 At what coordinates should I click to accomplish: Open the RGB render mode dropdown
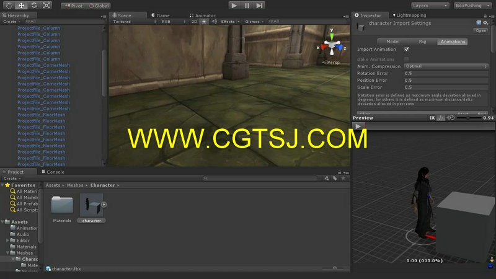pyautogui.click(x=174, y=22)
